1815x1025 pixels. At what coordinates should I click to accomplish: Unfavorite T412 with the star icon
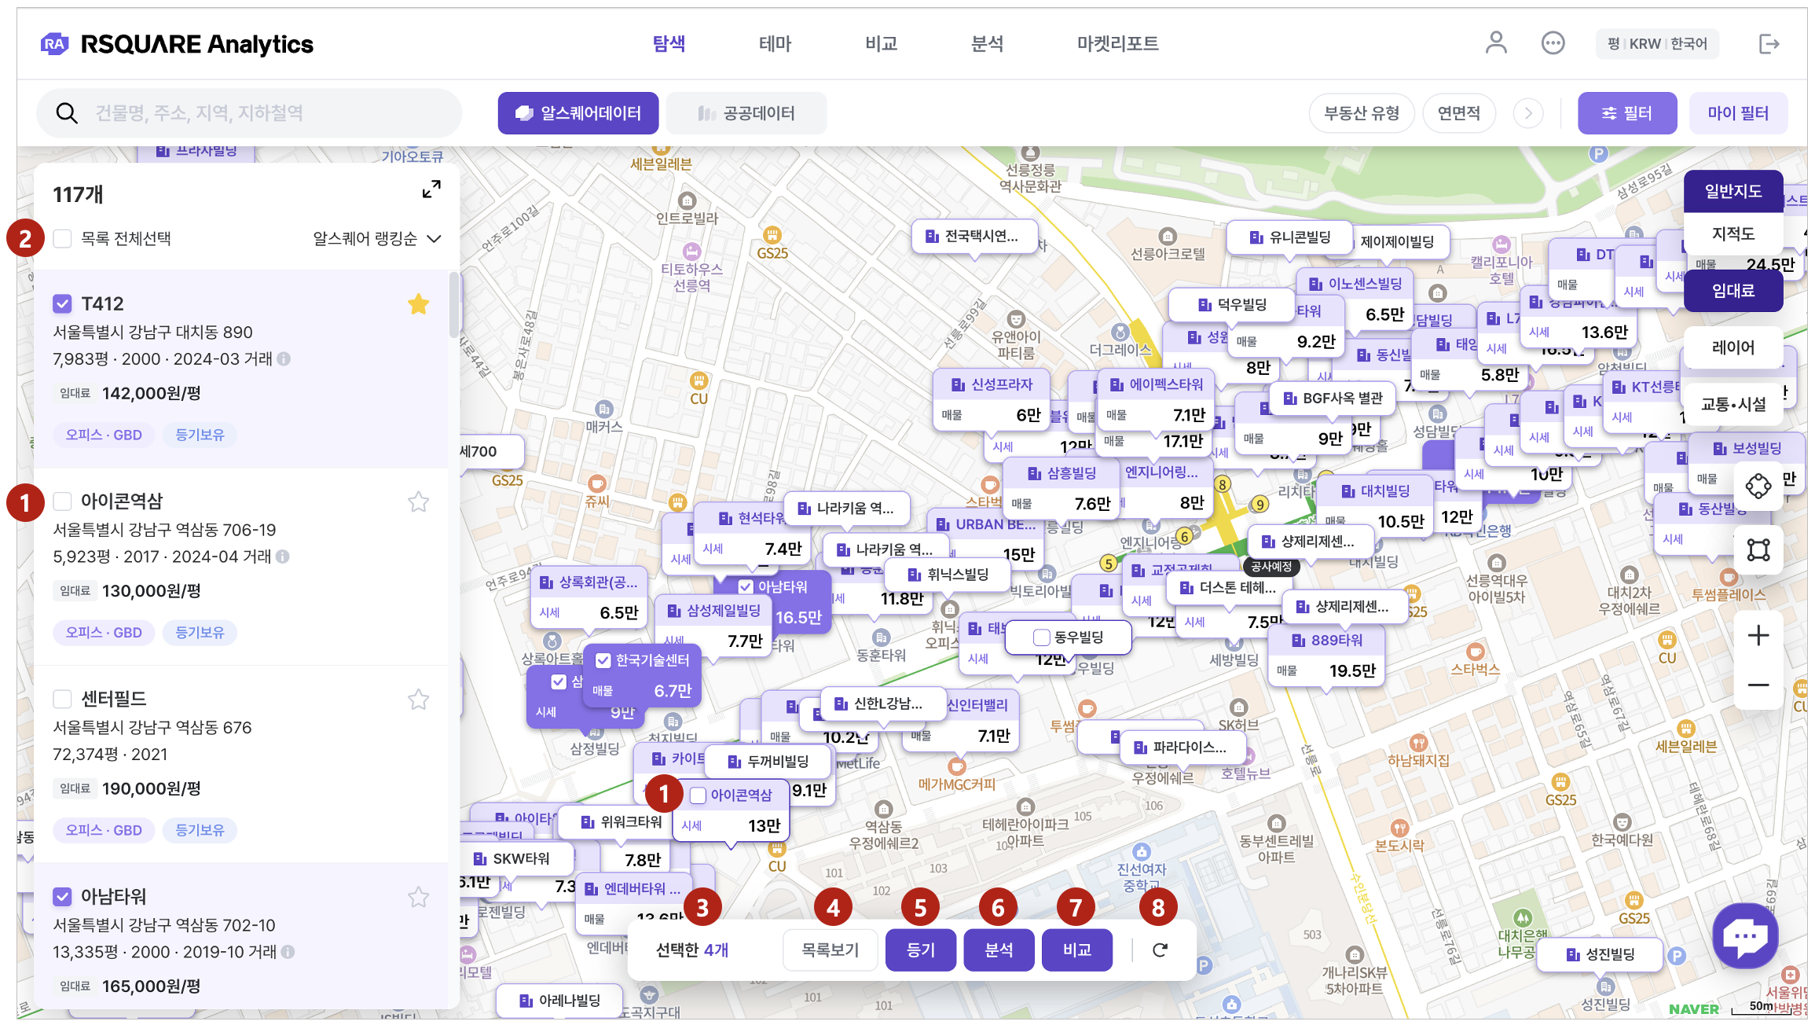(x=419, y=304)
